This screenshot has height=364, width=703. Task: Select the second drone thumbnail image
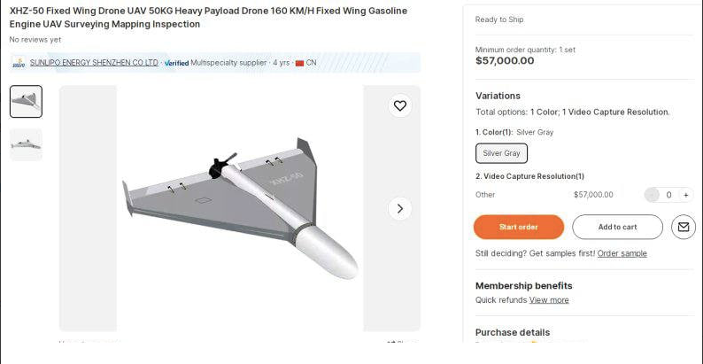tap(26, 144)
